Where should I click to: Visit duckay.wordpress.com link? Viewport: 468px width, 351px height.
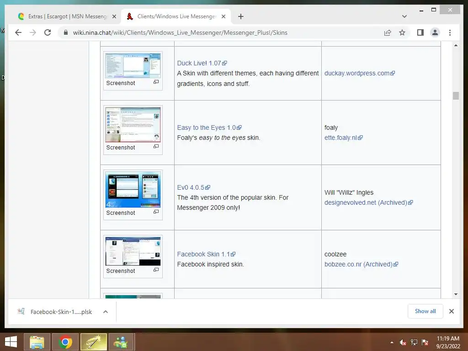click(x=360, y=73)
